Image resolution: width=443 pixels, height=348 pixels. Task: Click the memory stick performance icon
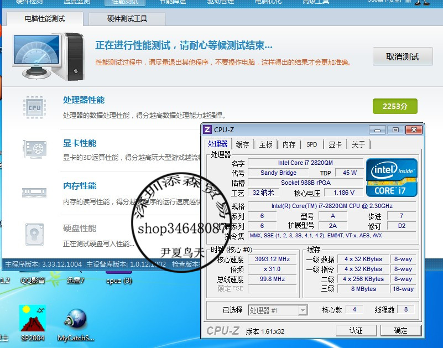(x=34, y=193)
